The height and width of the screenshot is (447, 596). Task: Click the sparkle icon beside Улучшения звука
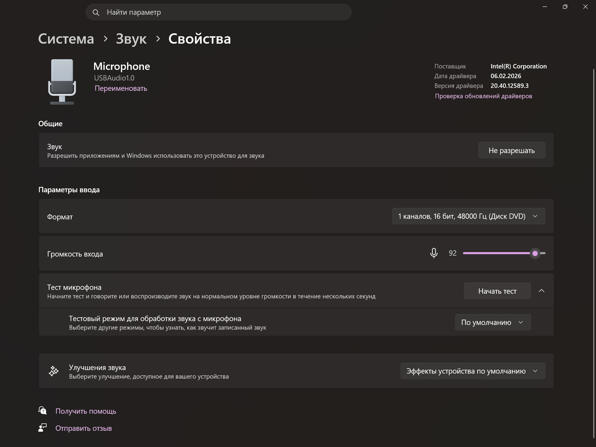(x=54, y=371)
